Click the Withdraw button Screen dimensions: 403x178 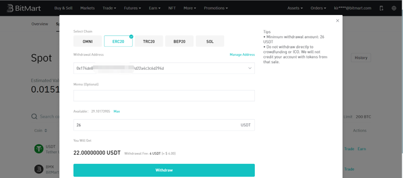click(164, 170)
